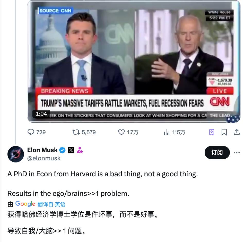The image size is (244, 242).
Task: Open the @elonmusk handle link
Action: click(44, 158)
